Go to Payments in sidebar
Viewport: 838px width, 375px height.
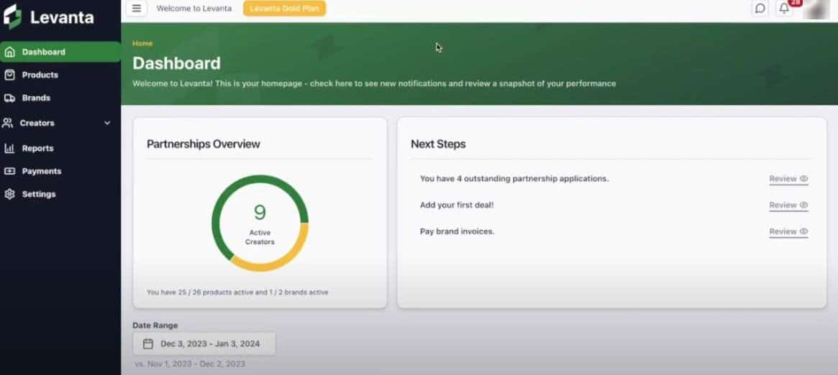(41, 171)
